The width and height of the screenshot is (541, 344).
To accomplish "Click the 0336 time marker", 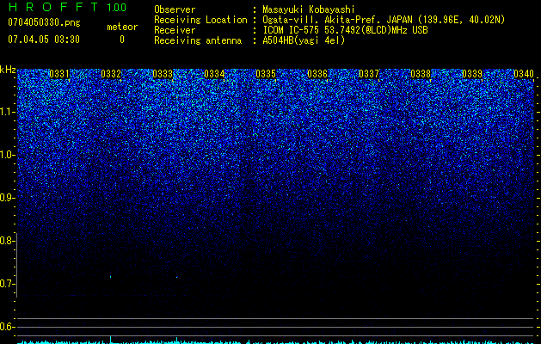I will [x=317, y=74].
